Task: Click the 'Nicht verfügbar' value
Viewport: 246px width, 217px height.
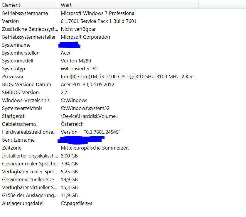Action: pos(78,29)
